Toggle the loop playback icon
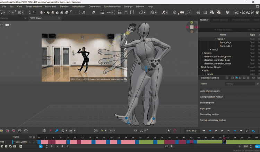Image resolution: width=260 pixels, height=152 pixels. click(247, 131)
